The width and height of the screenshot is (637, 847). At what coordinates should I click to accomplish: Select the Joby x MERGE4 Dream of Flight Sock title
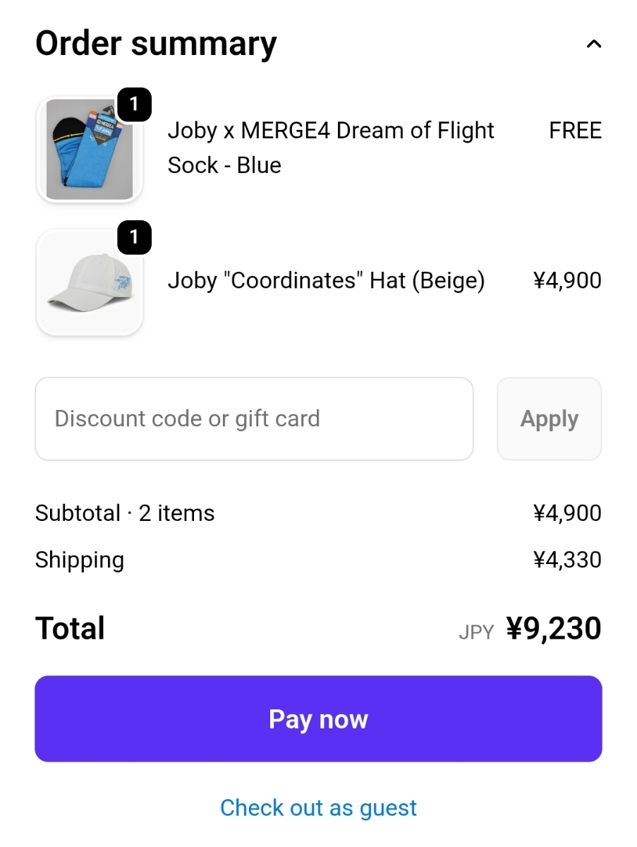tap(330, 148)
